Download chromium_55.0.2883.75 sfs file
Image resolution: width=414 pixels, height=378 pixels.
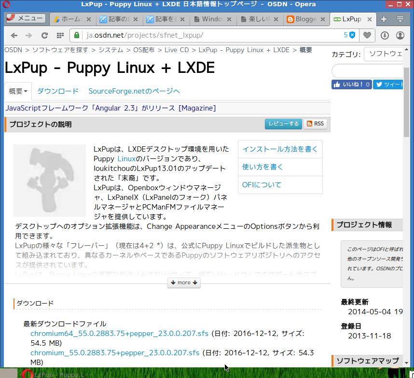115,353
